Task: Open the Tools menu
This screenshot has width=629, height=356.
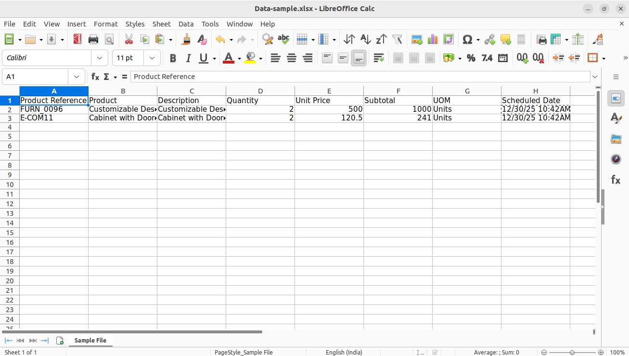Action: pos(210,24)
